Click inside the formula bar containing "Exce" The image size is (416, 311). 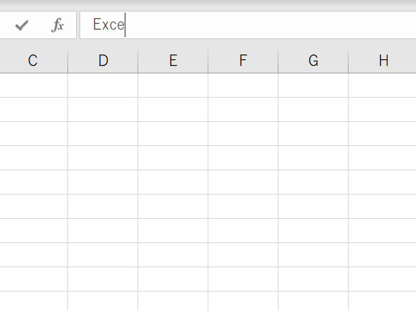click(256, 26)
